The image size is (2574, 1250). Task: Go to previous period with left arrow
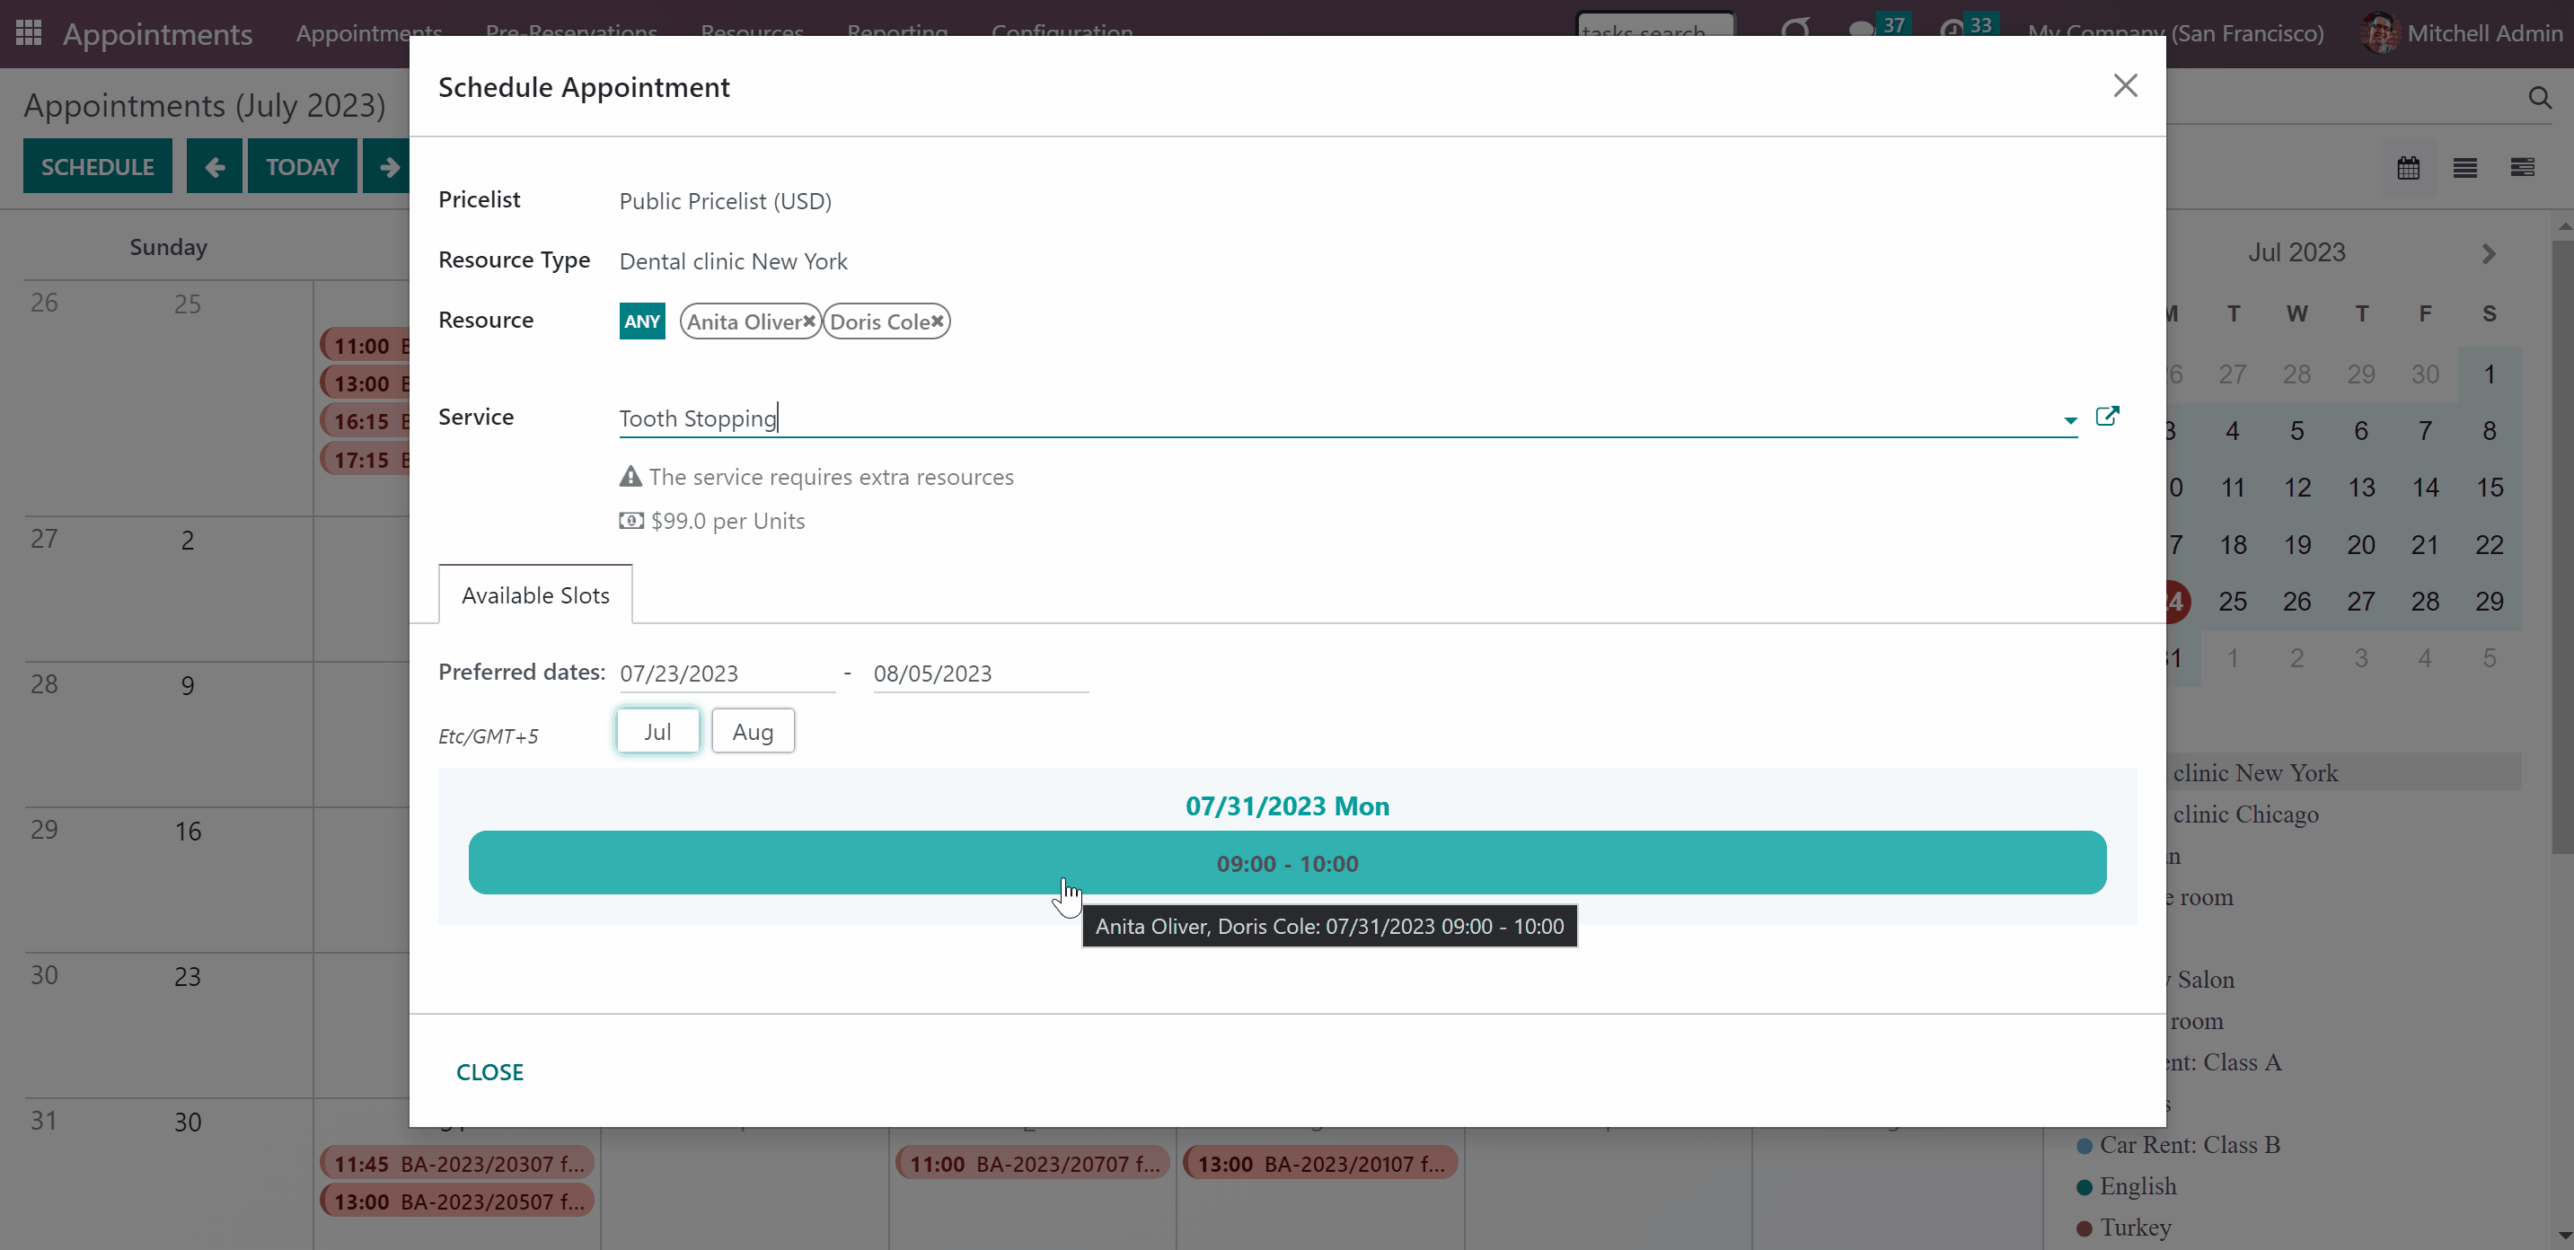(214, 167)
